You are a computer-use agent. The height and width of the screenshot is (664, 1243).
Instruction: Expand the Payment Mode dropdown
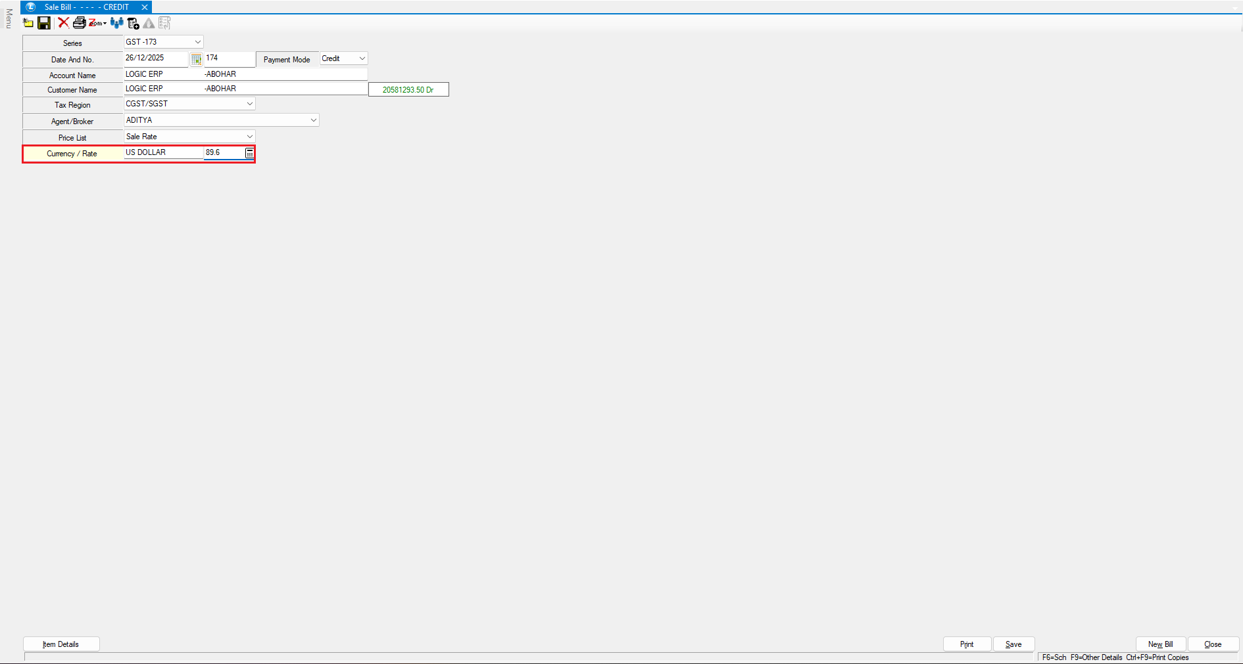(362, 58)
